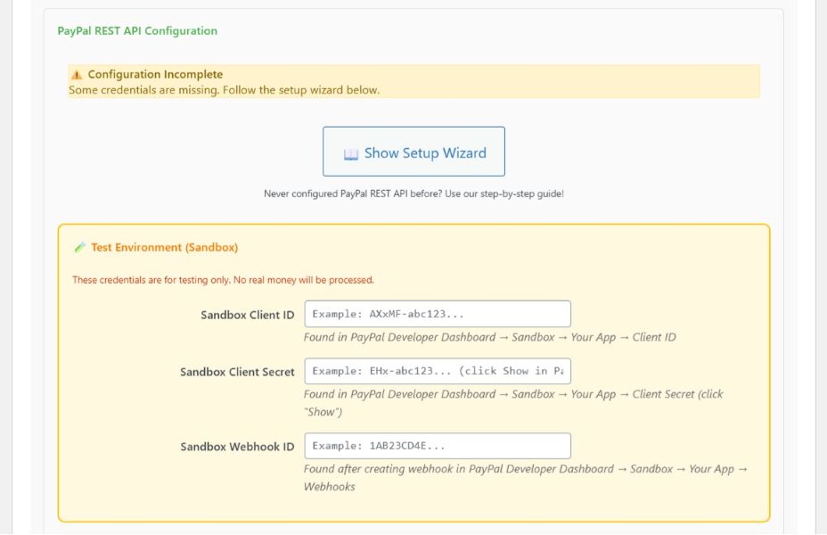Click the Client ID helper text below the field
827x535 pixels.
[491, 337]
